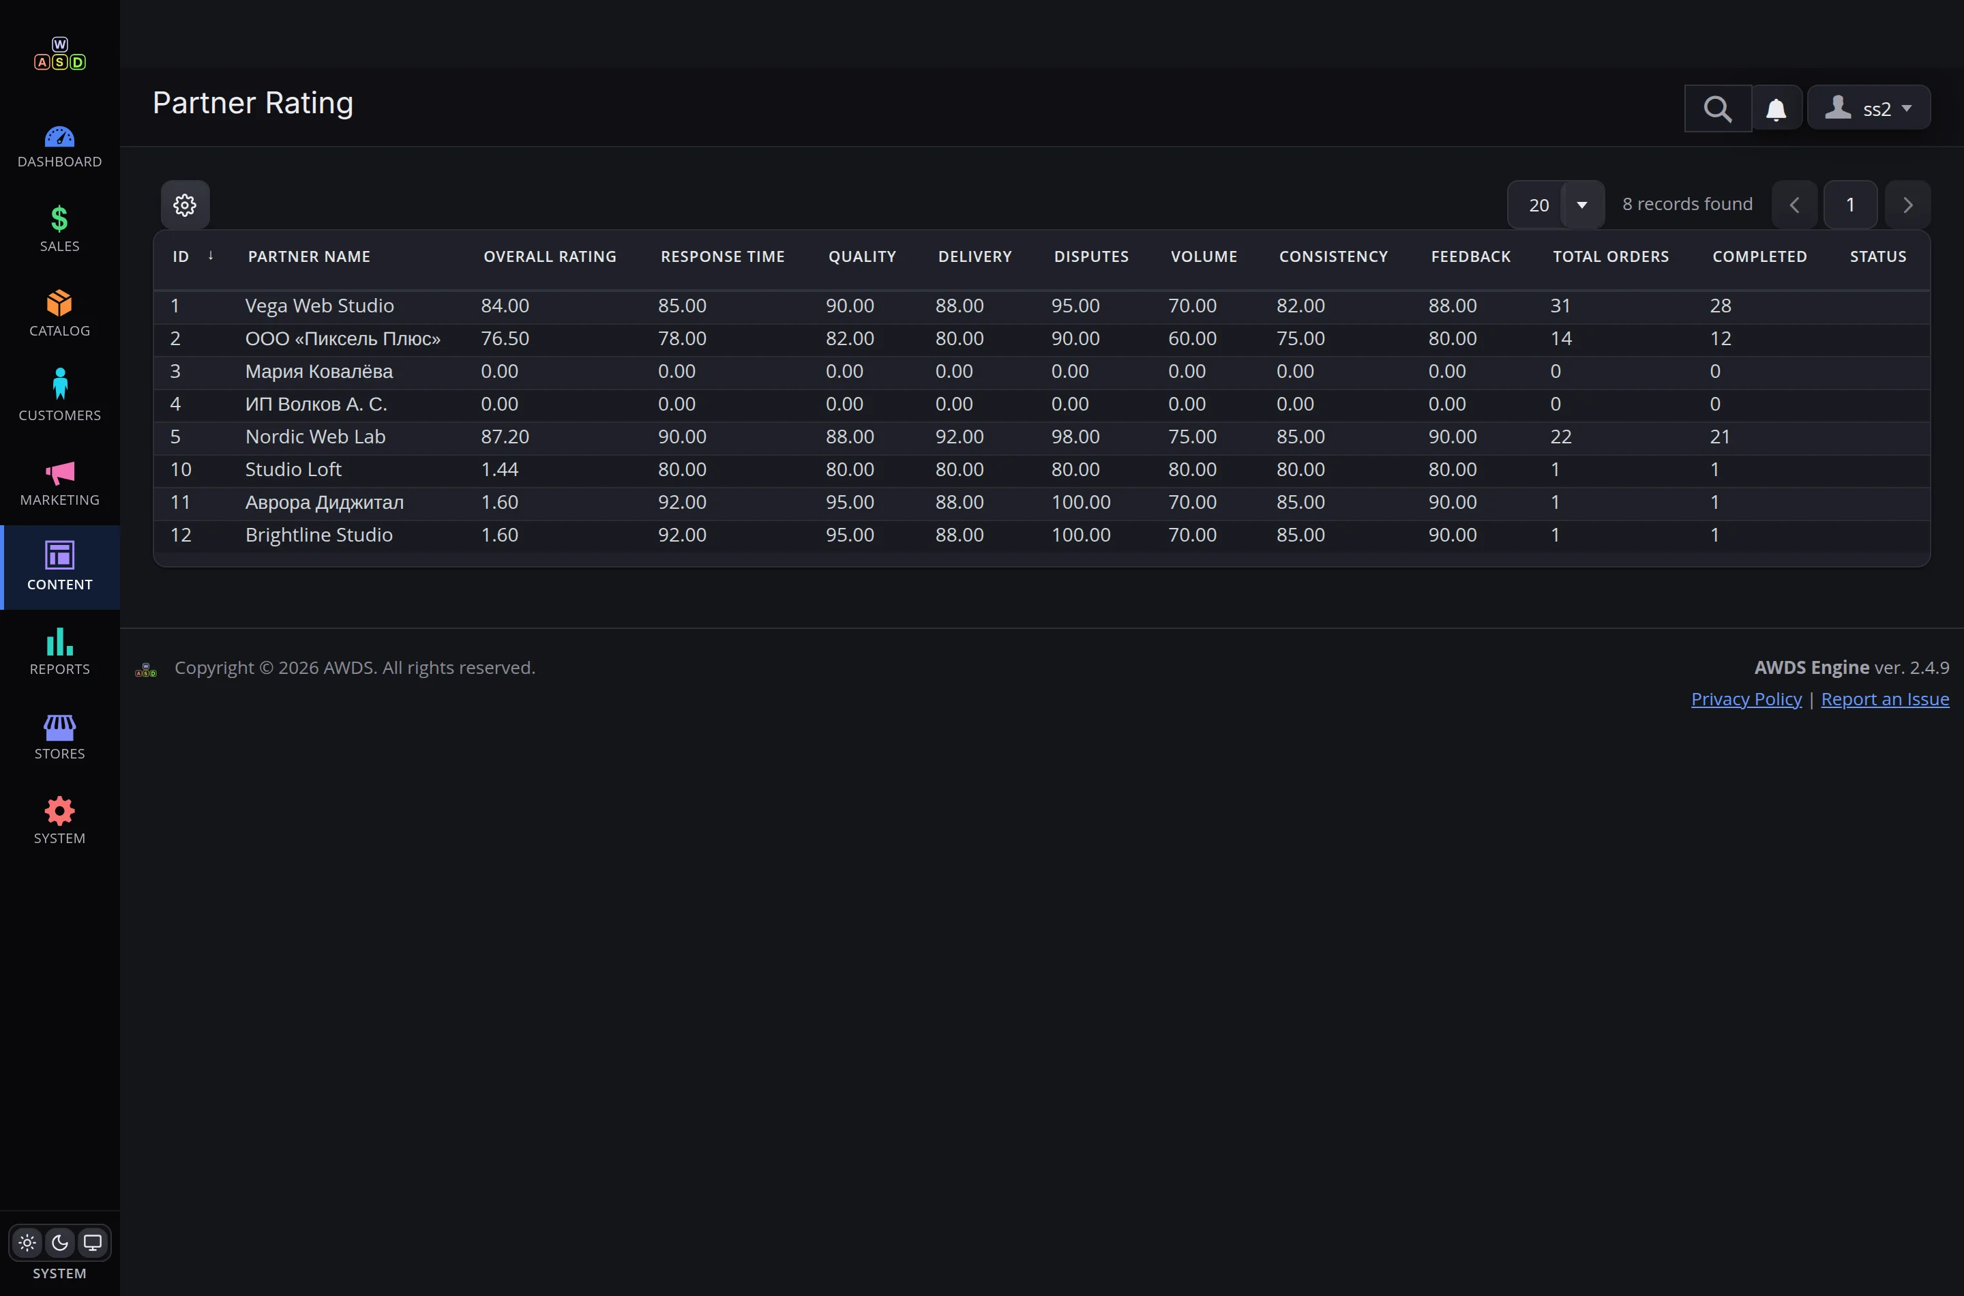Open notifications bell
This screenshot has width=1964, height=1296.
[x=1776, y=108]
